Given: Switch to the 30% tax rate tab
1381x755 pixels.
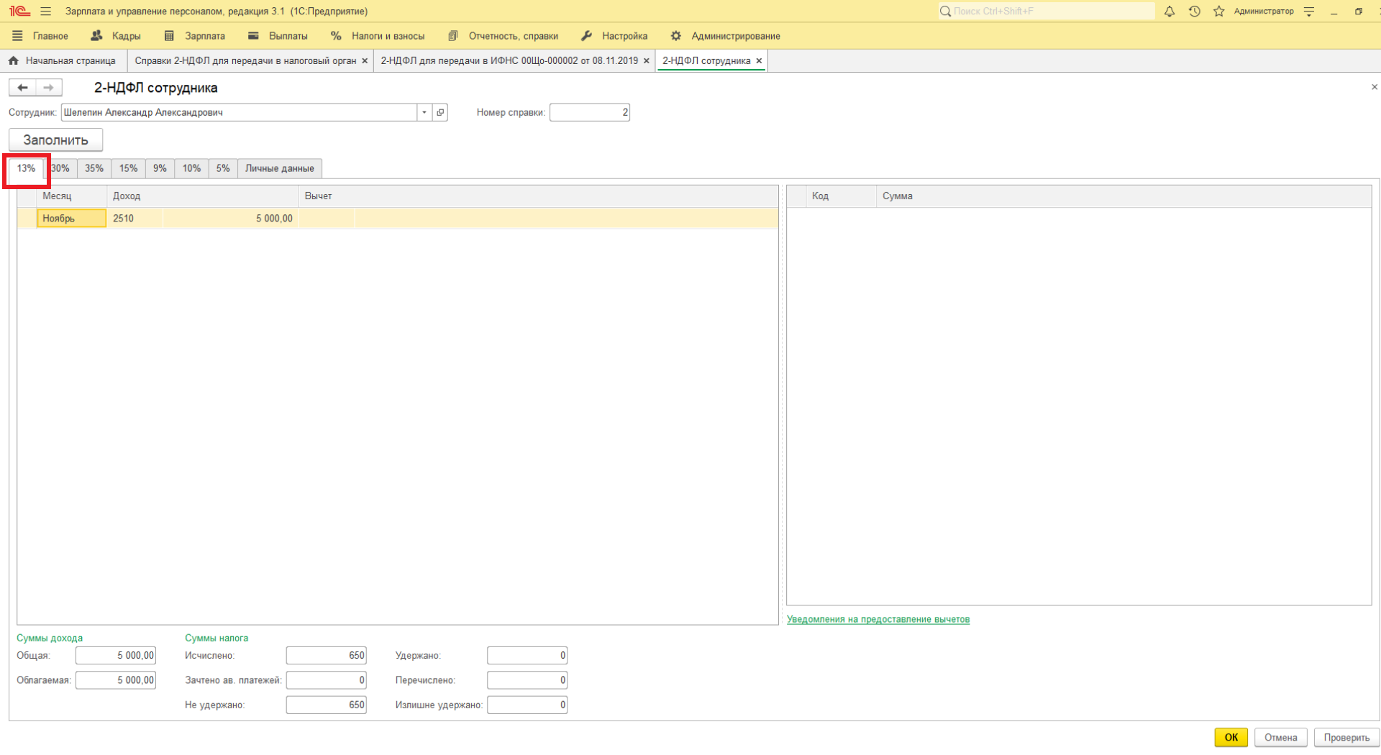Looking at the screenshot, I should (60, 168).
